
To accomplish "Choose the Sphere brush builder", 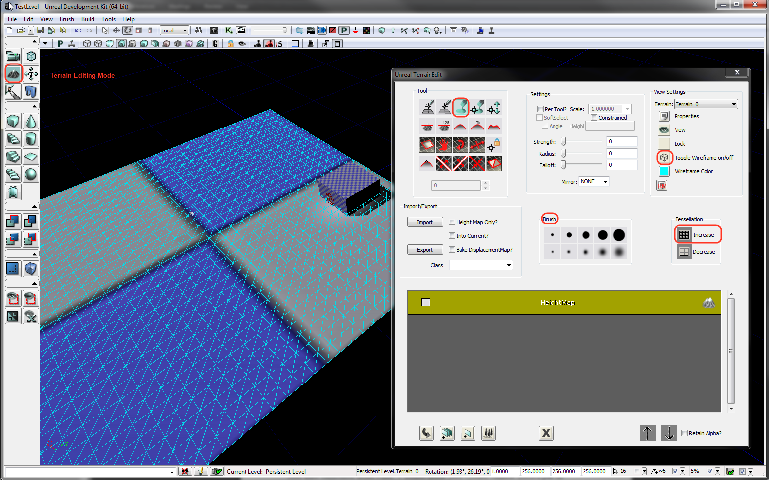I will coord(31,174).
